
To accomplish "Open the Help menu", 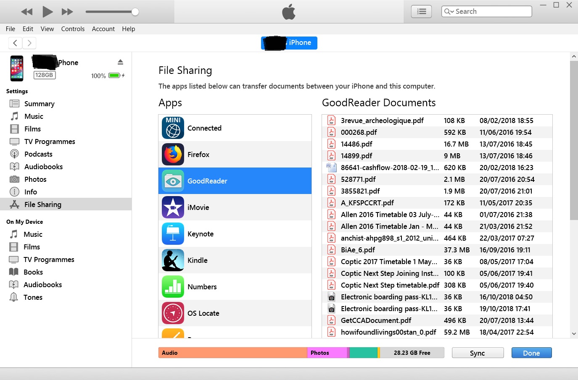I will click(x=129, y=29).
